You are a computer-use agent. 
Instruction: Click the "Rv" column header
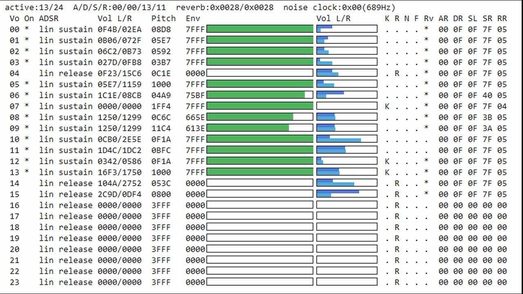pos(428,18)
